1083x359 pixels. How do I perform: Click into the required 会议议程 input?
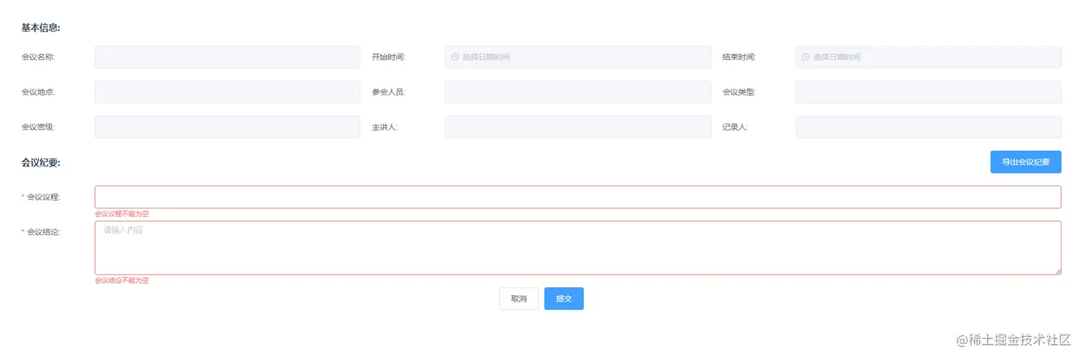[x=577, y=197]
